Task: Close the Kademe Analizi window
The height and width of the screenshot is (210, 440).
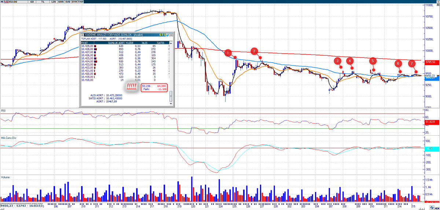Action: [171, 35]
